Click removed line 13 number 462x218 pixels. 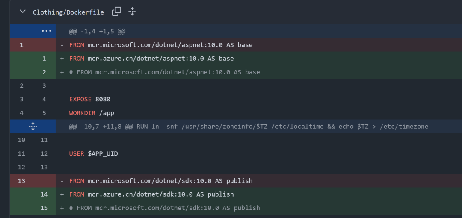[x=21, y=181]
